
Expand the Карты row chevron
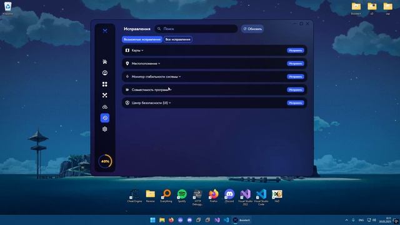click(142, 51)
